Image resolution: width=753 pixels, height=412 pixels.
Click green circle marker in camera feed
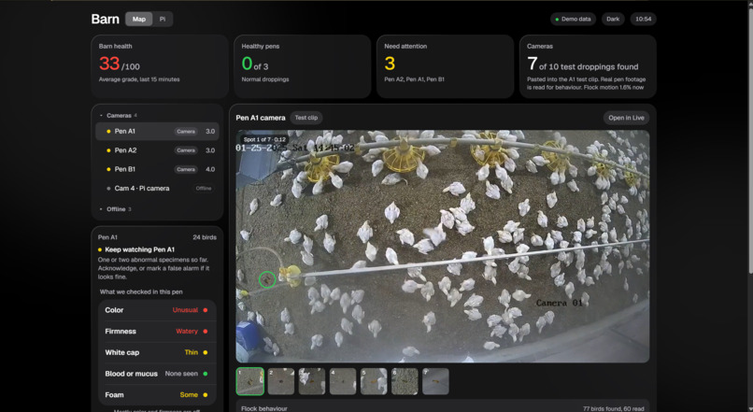point(267,279)
